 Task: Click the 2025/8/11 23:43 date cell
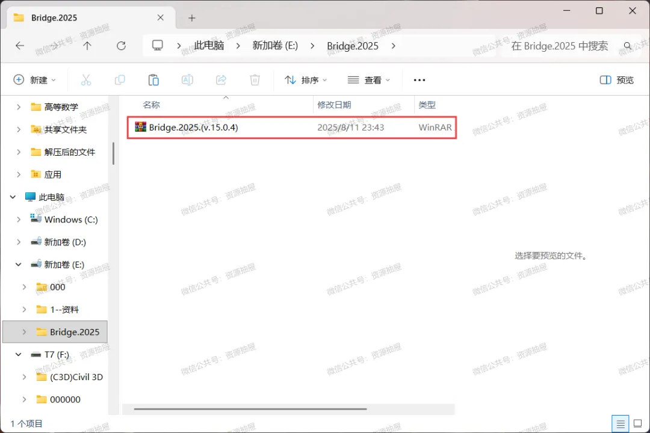coord(351,127)
